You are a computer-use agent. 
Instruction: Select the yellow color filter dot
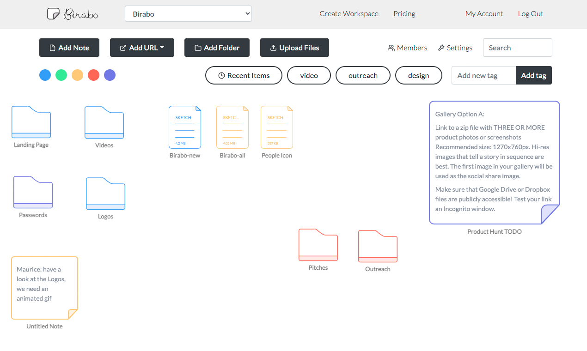(x=77, y=75)
